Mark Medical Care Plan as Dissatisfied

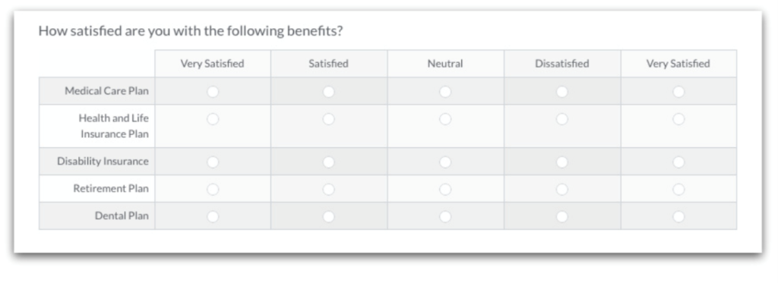561,92
